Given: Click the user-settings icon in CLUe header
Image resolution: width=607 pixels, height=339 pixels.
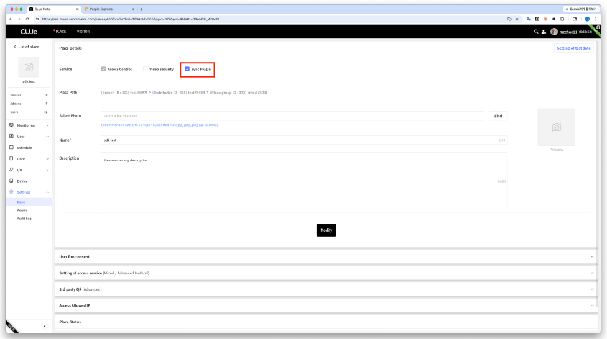Looking at the screenshot, I should click(544, 32).
